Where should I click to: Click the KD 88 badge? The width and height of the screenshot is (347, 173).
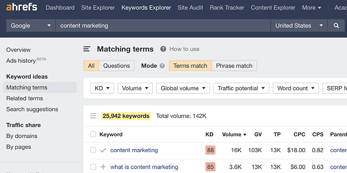click(x=210, y=150)
